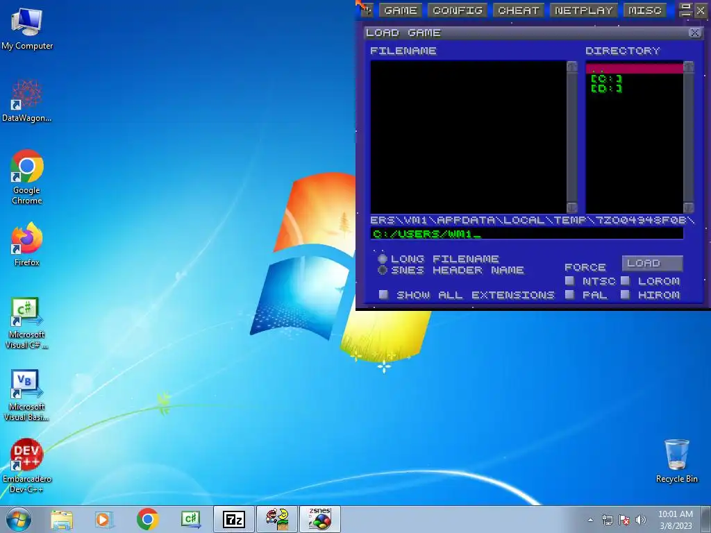The width and height of the screenshot is (711, 533).
Task: Open My Computer desktop icon
Action: [27, 29]
